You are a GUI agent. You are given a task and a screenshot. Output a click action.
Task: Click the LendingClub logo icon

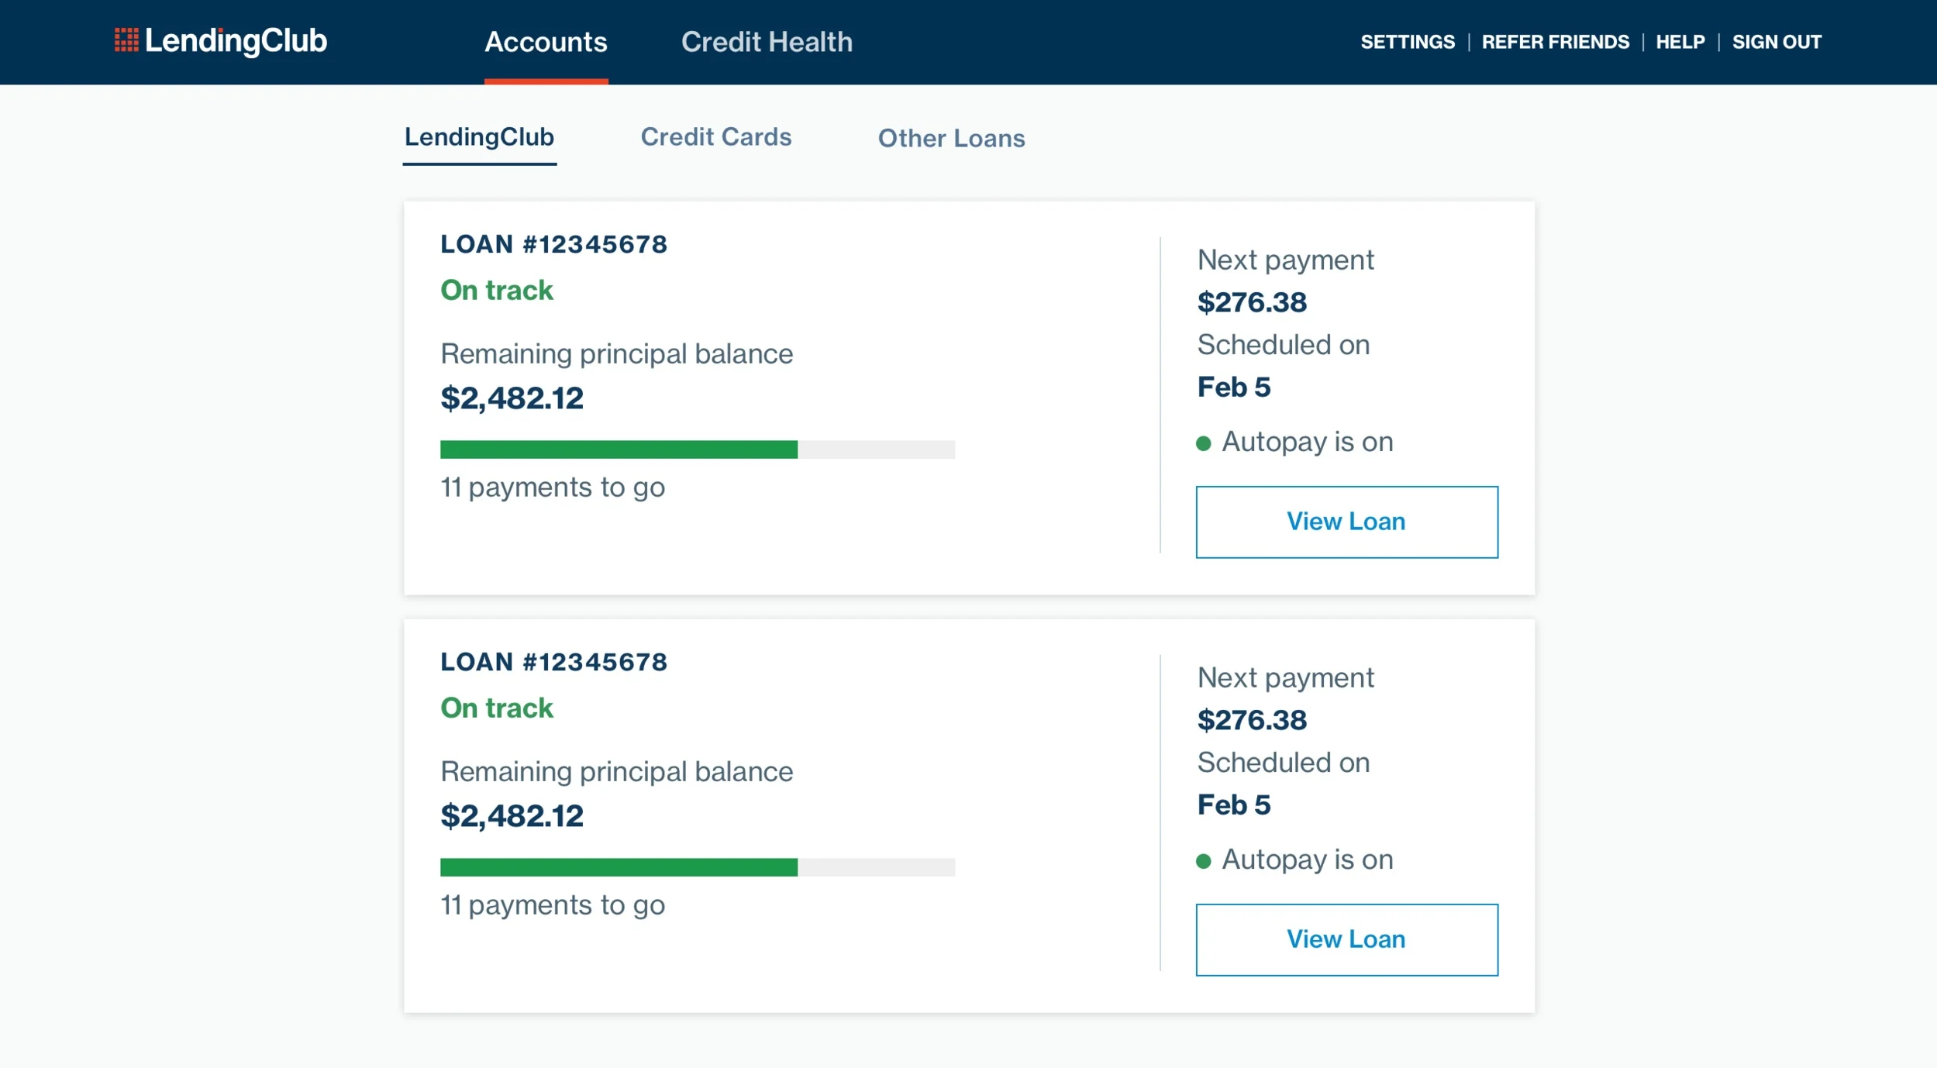(x=126, y=40)
